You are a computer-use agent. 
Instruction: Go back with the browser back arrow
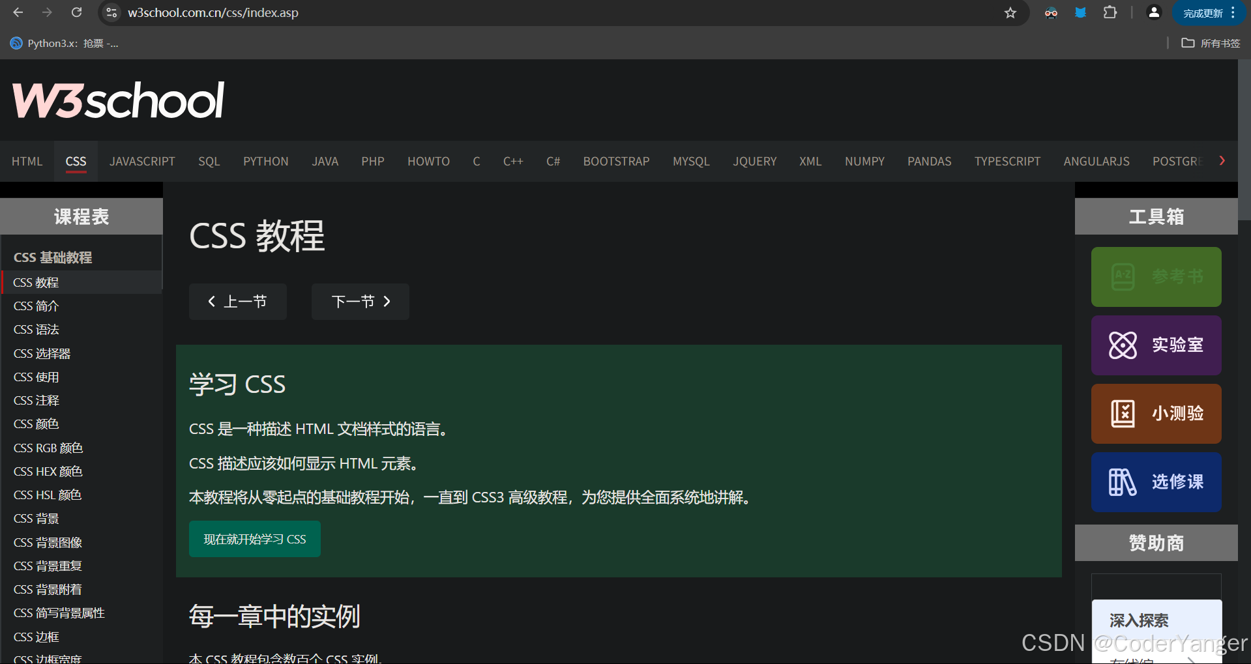click(x=18, y=12)
